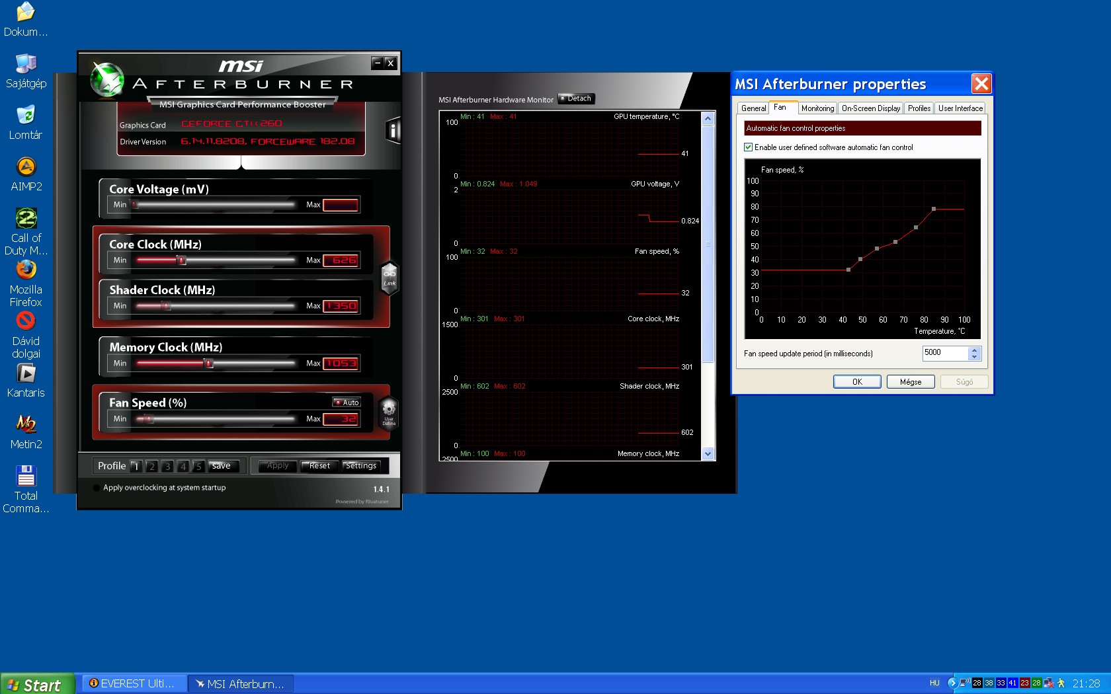Click the hardware monitor scrollbar thumb
The width and height of the screenshot is (1111, 694).
coord(708,243)
